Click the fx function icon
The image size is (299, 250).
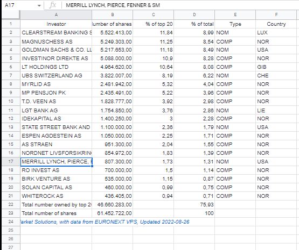(52, 5)
